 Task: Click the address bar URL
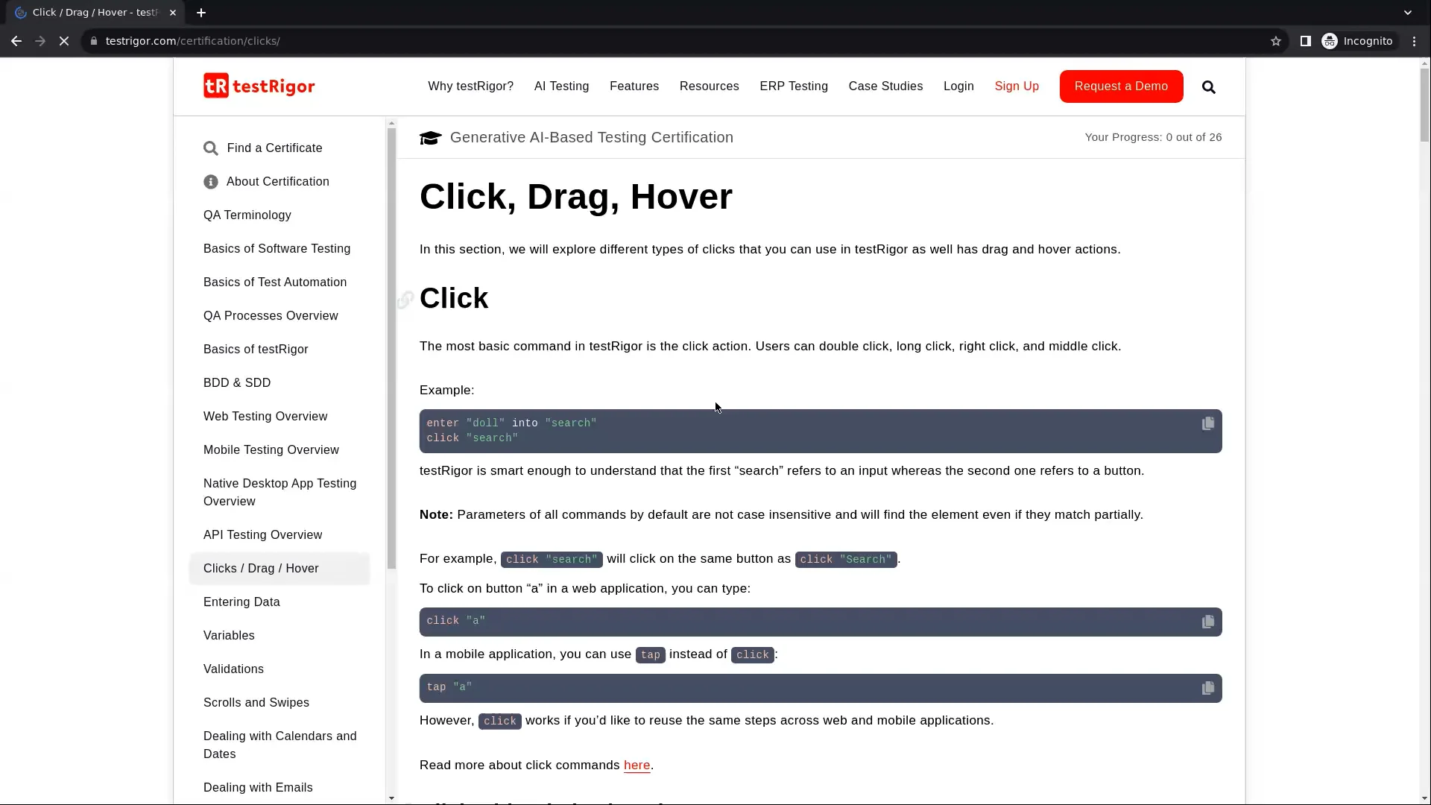[x=192, y=41]
